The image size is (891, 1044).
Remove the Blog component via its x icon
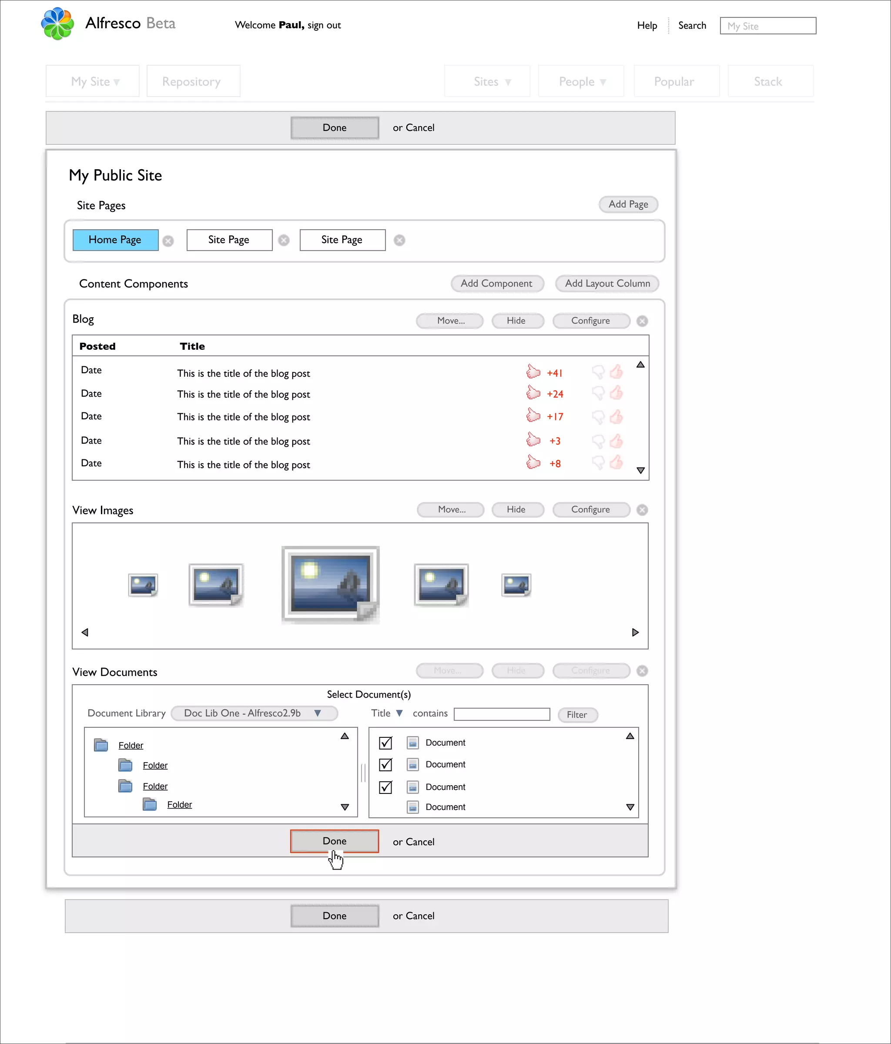tap(642, 321)
